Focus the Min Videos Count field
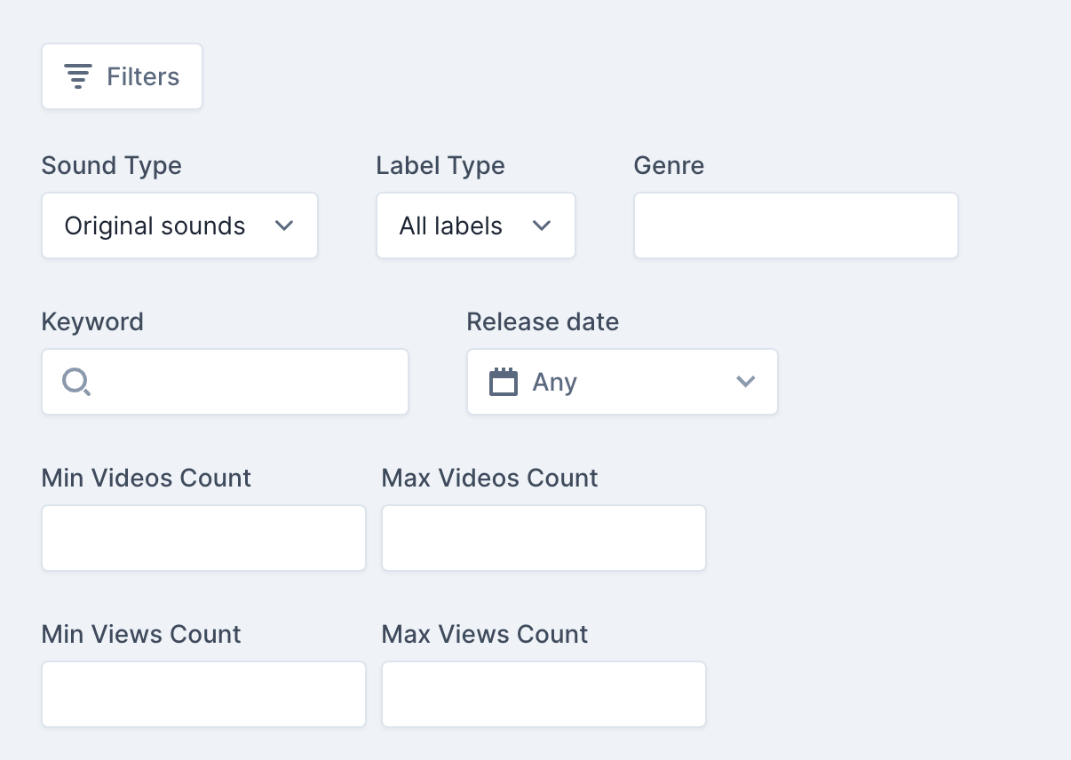The height and width of the screenshot is (760, 1071). pos(203,538)
